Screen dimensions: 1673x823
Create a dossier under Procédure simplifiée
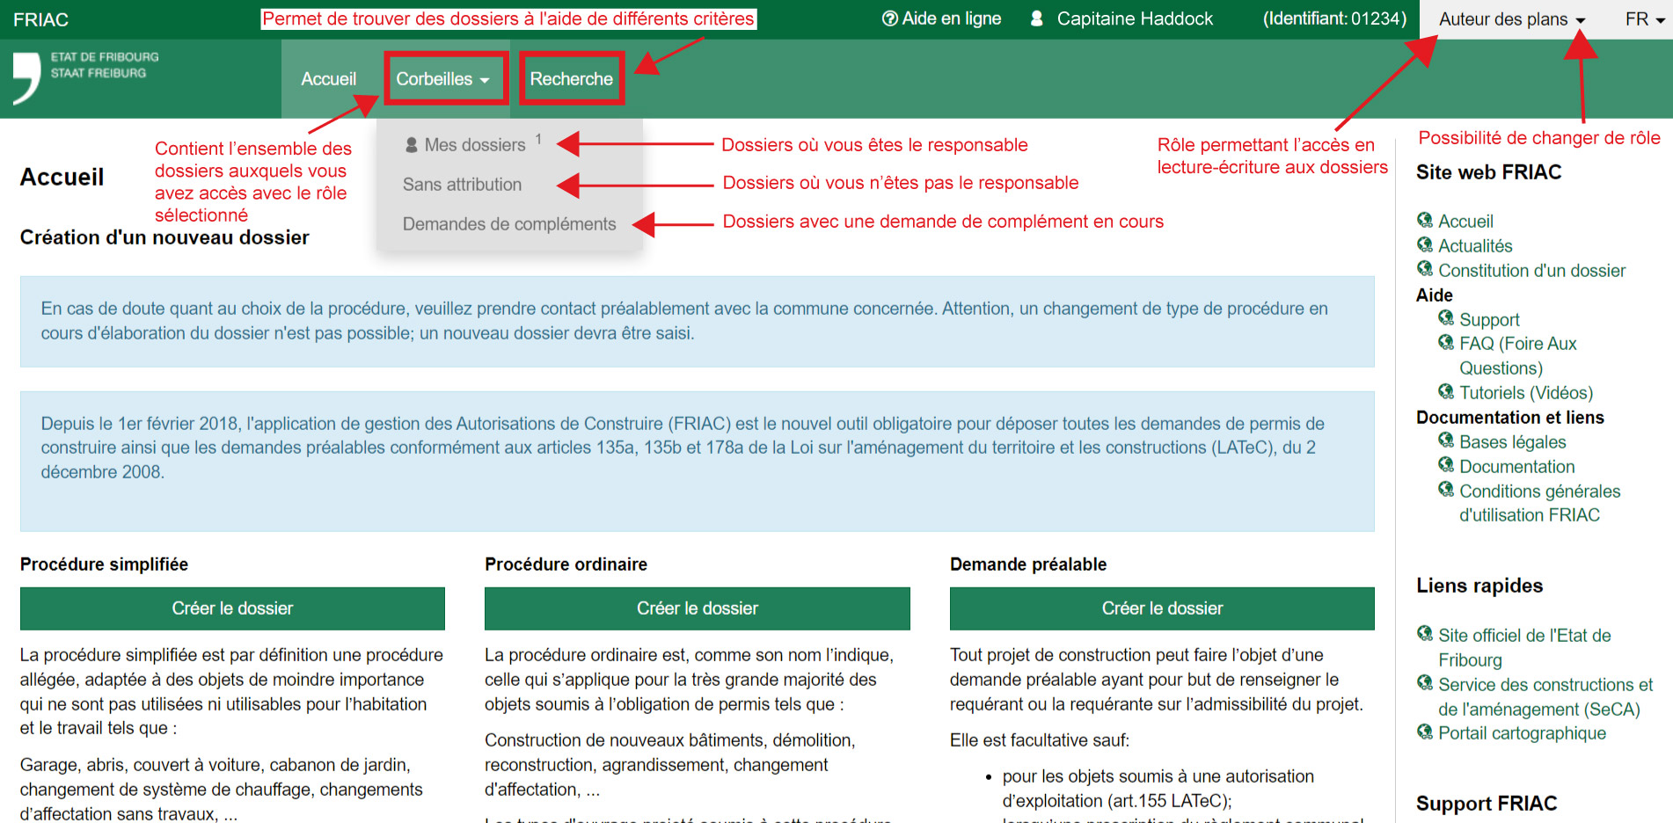[x=232, y=608]
